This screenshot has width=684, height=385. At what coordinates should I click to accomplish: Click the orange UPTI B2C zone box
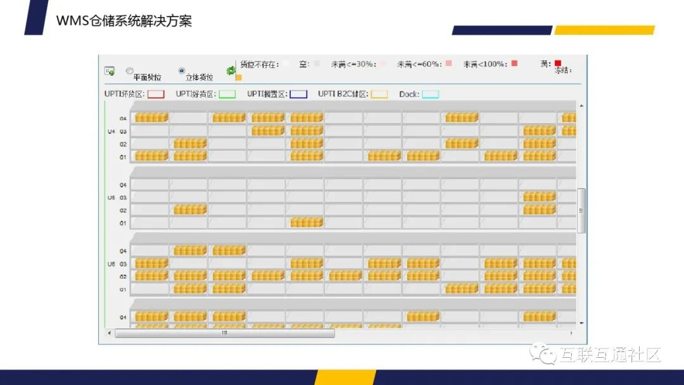click(x=379, y=94)
